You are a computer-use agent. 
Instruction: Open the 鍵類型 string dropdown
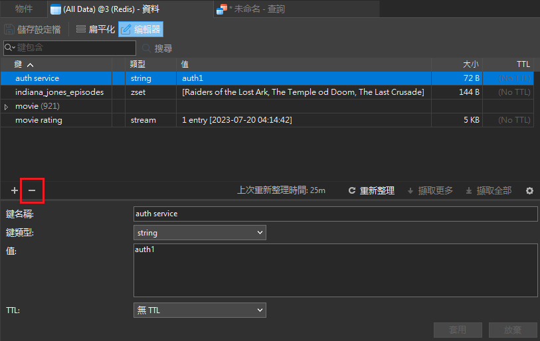point(199,233)
